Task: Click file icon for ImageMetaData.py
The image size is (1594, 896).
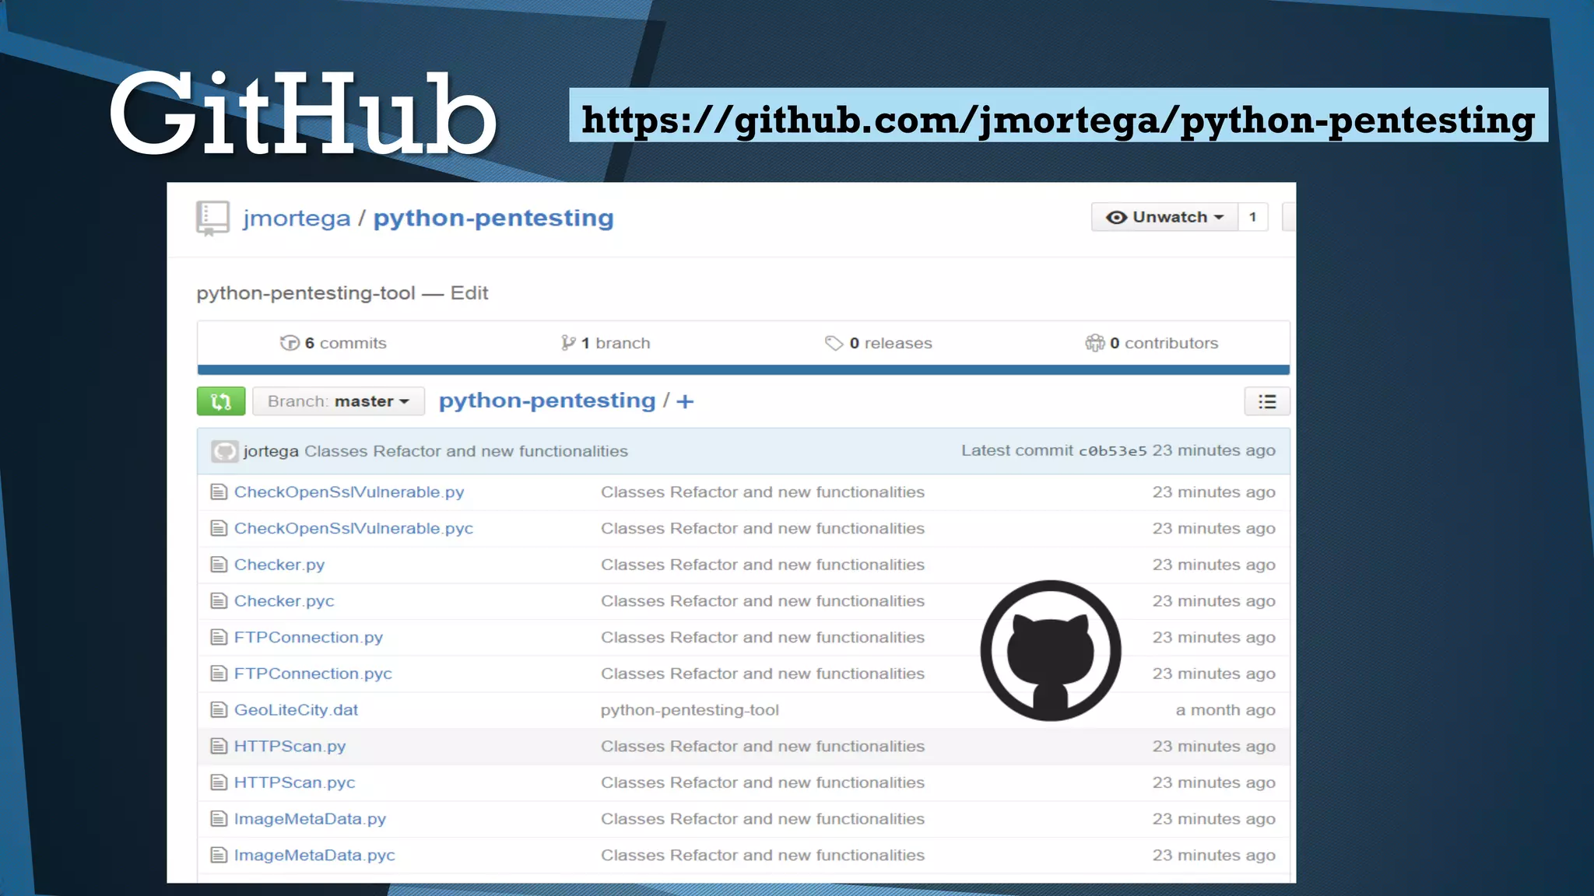Action: [x=219, y=819]
